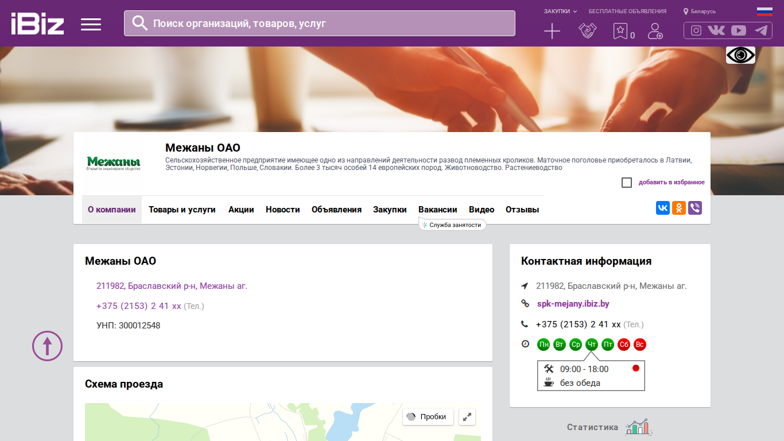The height and width of the screenshot is (441, 784).
Task: Open the handshake partners icon
Action: [587, 31]
